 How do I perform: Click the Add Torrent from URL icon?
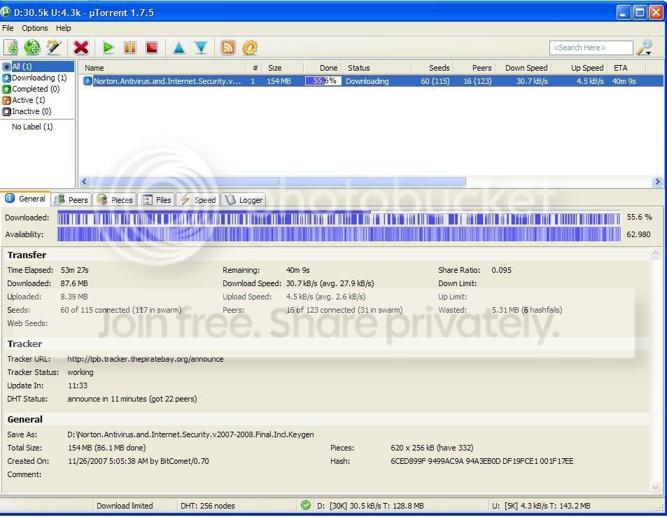[x=32, y=48]
